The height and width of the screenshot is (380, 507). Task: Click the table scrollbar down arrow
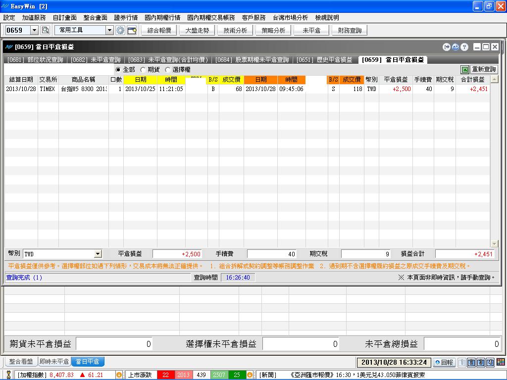coord(495,243)
